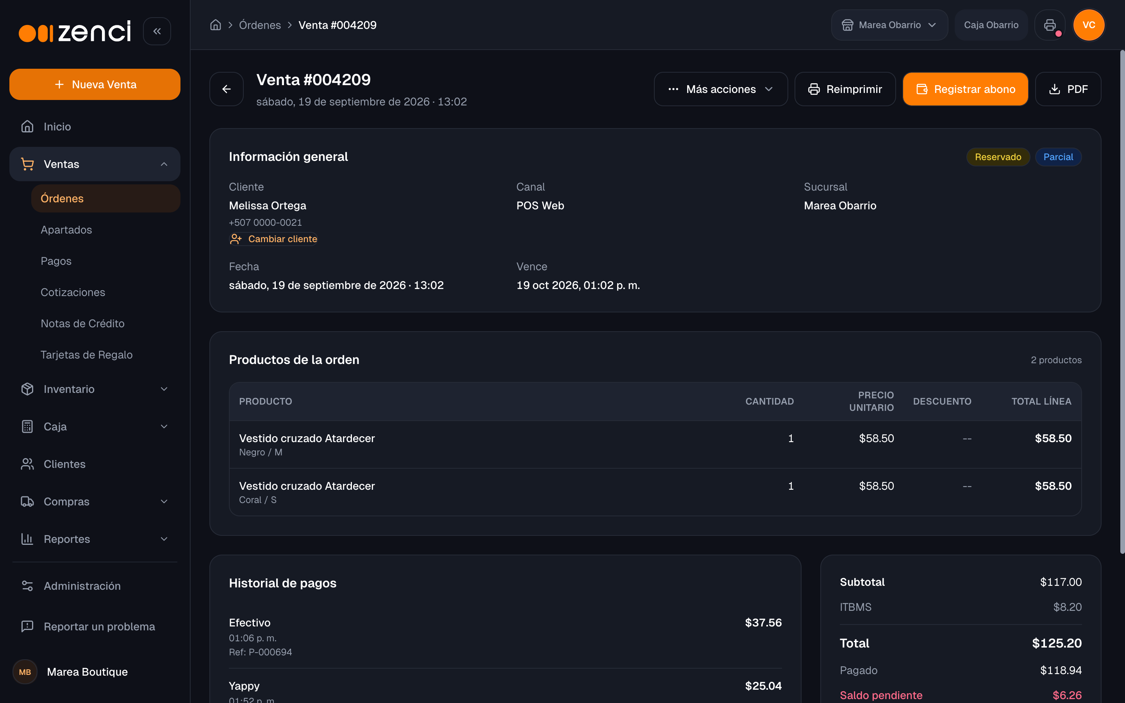Click the Clientes people icon
The width and height of the screenshot is (1125, 703).
(27, 464)
